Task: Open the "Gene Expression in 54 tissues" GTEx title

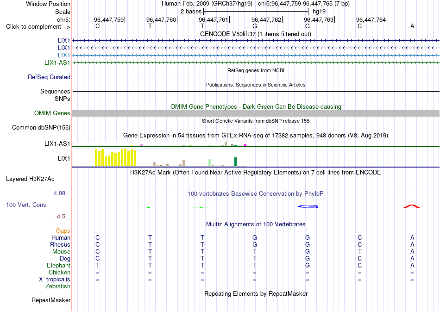Action: pyautogui.click(x=256, y=136)
